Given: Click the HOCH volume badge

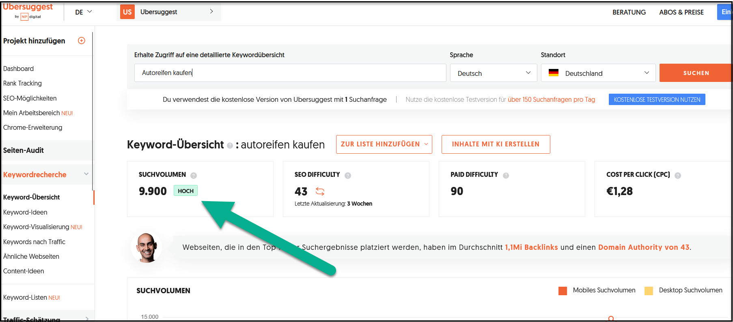Looking at the screenshot, I should [185, 191].
